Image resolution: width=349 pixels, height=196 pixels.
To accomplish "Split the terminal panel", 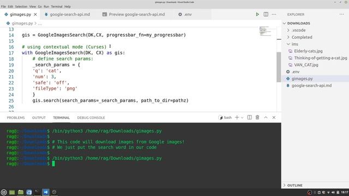I will [250, 118].
